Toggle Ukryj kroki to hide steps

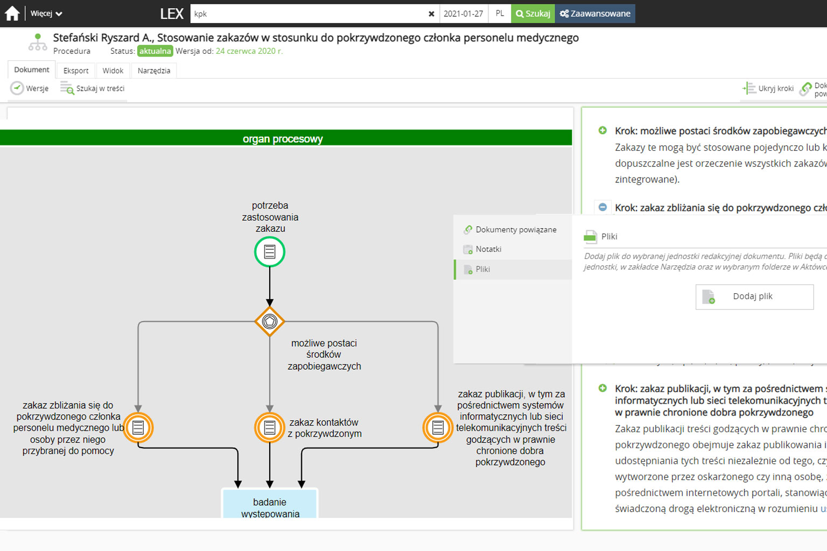[768, 88]
